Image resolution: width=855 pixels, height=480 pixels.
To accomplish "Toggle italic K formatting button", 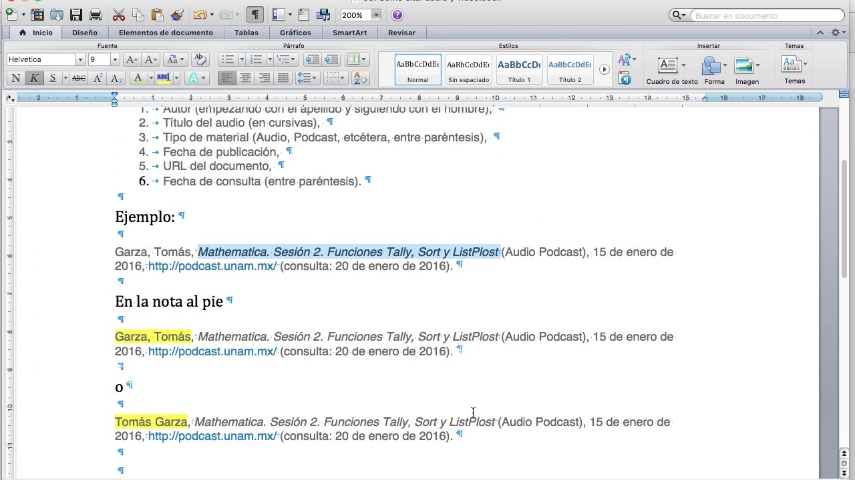I will [33, 78].
